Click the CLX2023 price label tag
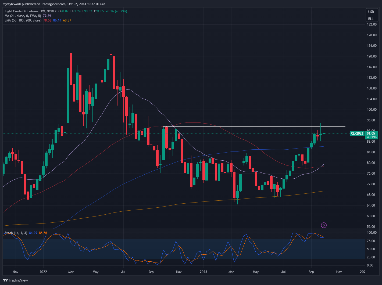 pyautogui.click(x=357, y=134)
